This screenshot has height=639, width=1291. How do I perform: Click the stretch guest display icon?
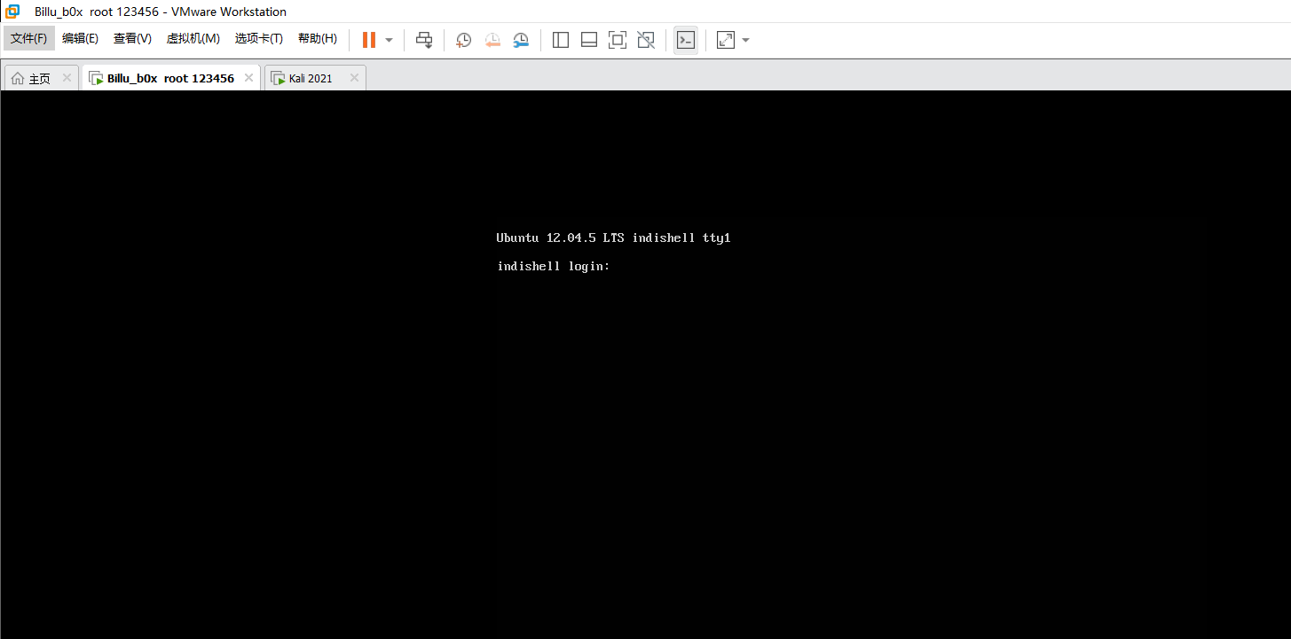point(726,40)
